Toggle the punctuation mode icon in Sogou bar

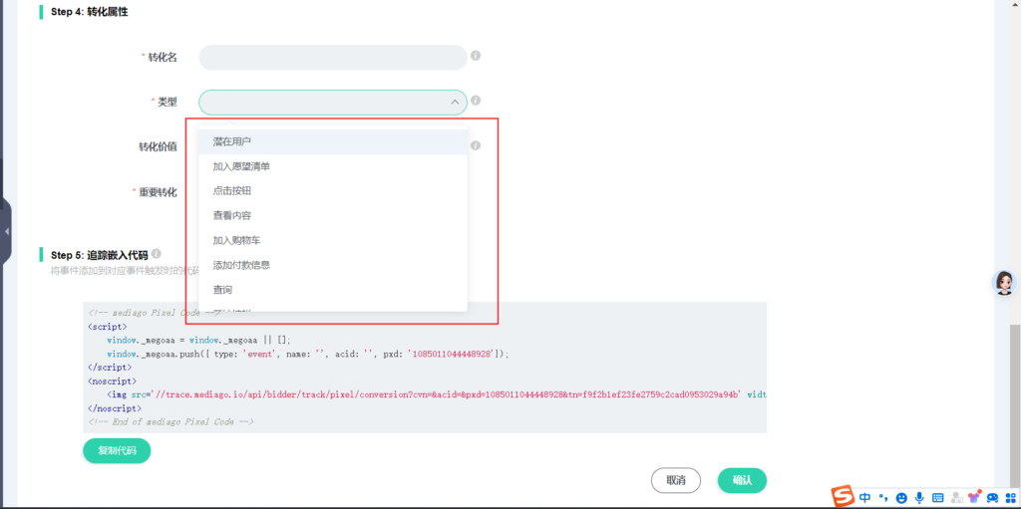coord(883,498)
